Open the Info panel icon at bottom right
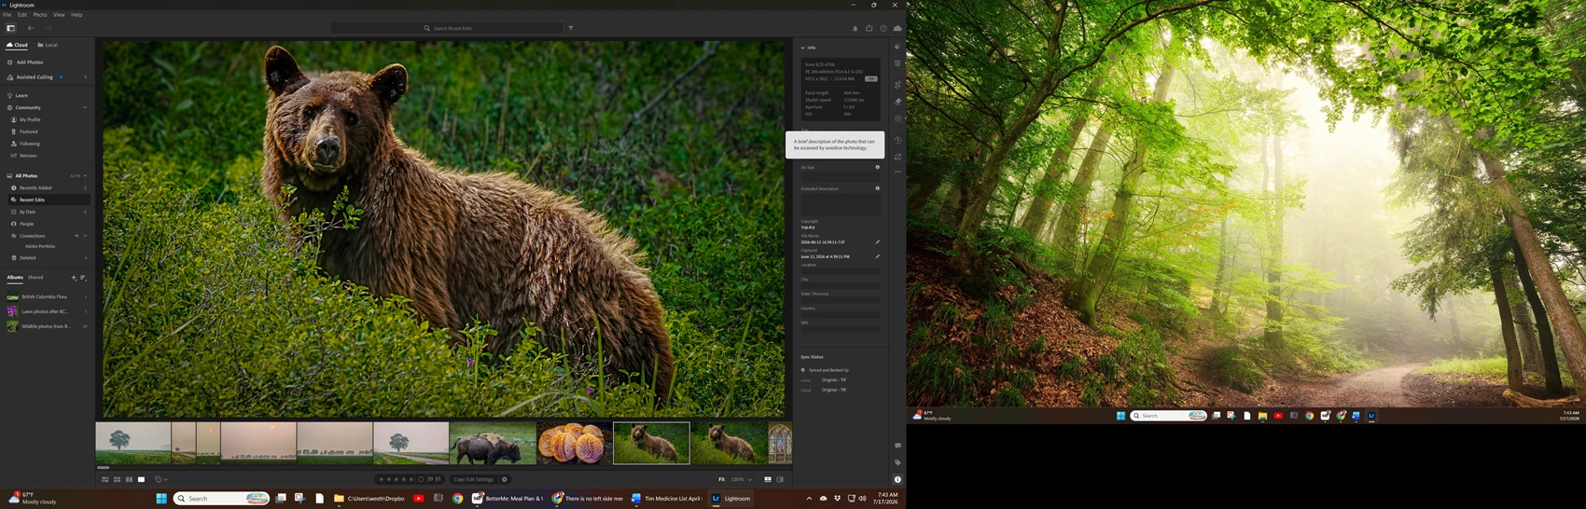Viewport: 1586px width, 509px height. tap(897, 479)
